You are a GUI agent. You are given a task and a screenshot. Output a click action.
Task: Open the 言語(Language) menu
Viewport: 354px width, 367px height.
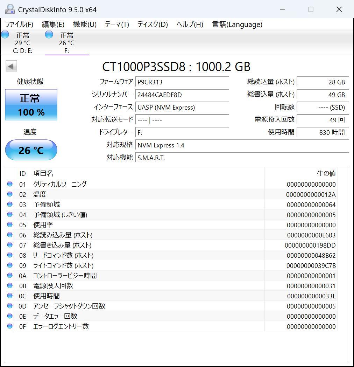237,25
